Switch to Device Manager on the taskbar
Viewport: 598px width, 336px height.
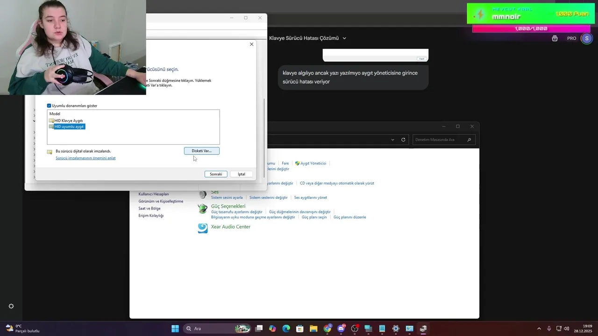coord(423,329)
